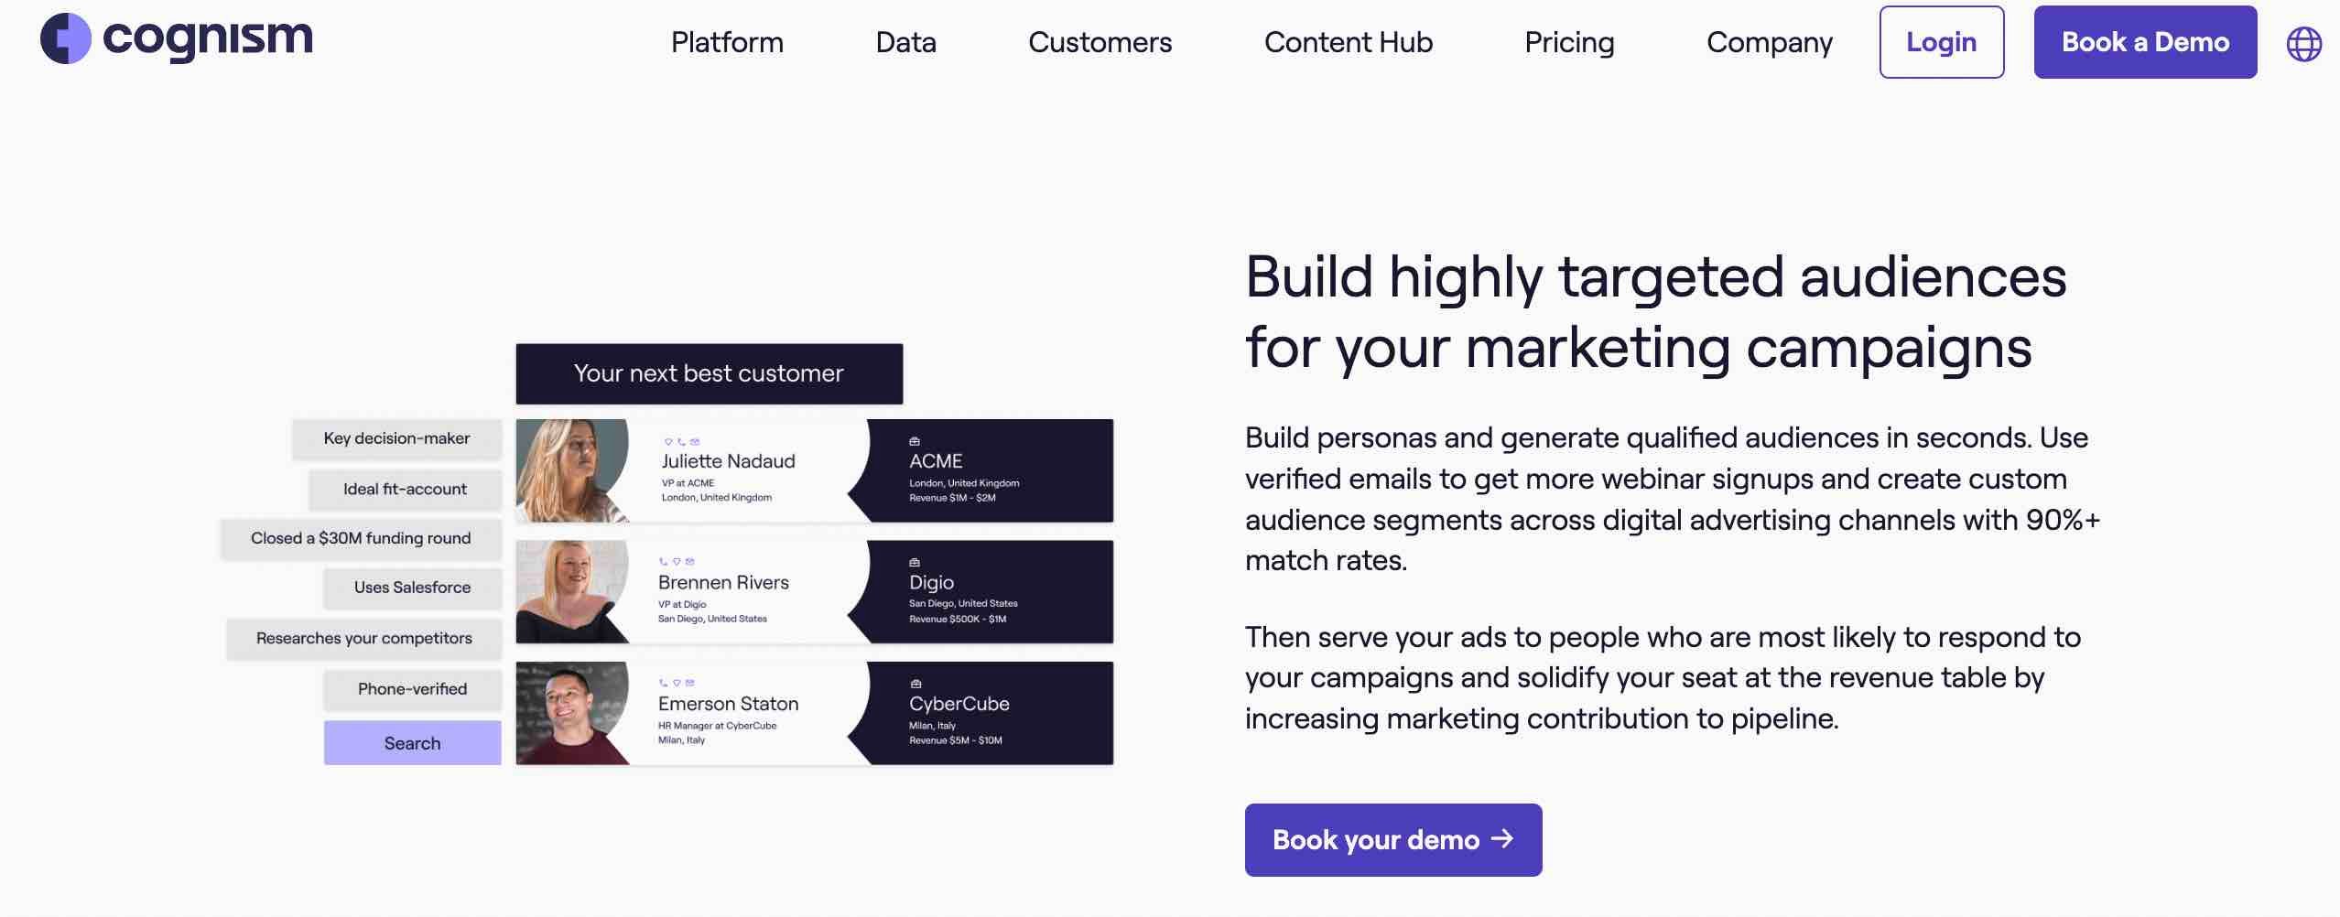Click the briefcase icon above Digio

(x=914, y=562)
